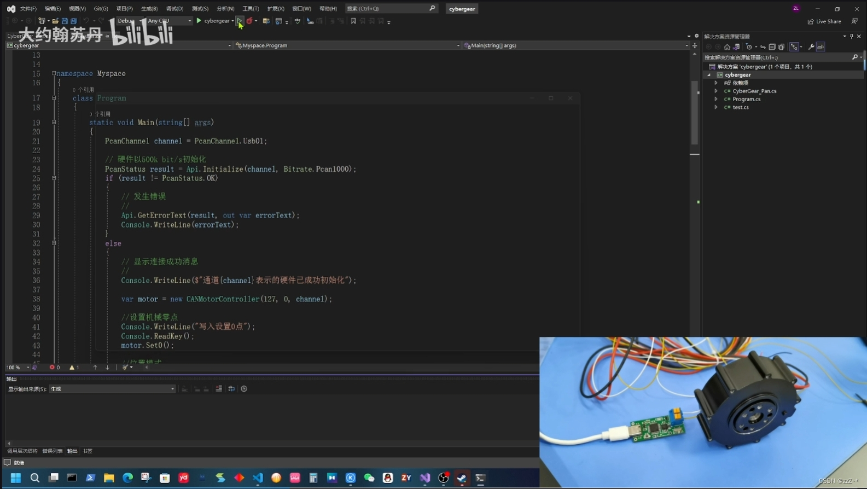Image resolution: width=867 pixels, height=489 pixels.
Task: Open Microsoft Edge from the taskbar
Action: [x=127, y=478]
